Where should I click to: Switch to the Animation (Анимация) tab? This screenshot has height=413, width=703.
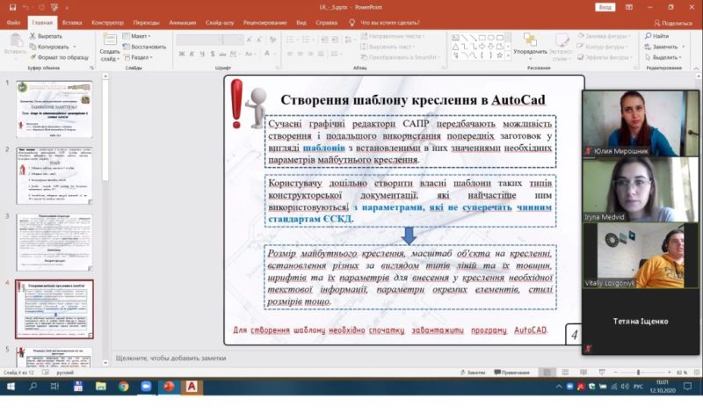point(183,23)
